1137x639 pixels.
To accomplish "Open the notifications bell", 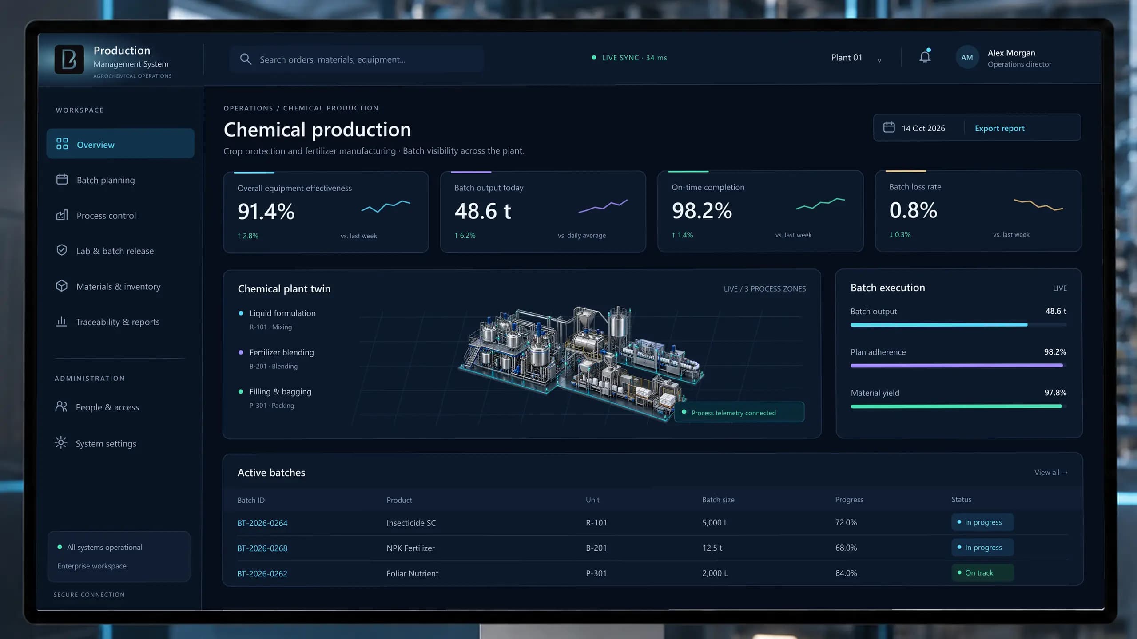I will point(925,57).
